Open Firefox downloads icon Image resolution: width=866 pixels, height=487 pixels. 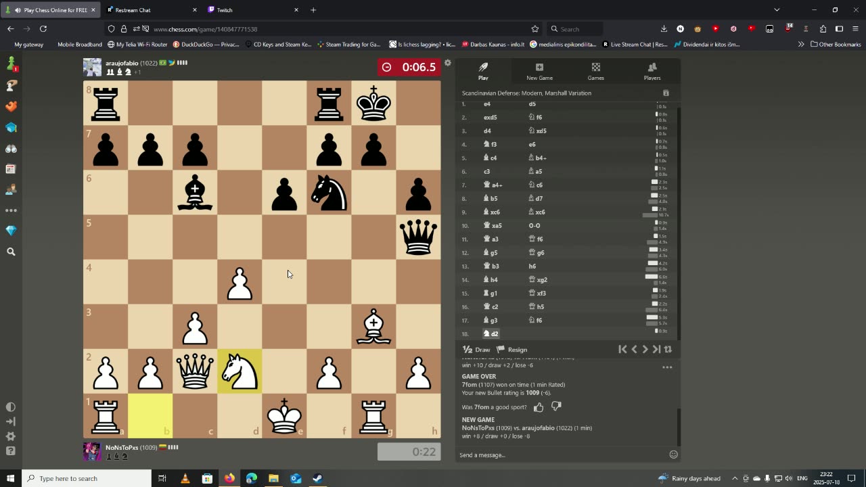(x=664, y=29)
